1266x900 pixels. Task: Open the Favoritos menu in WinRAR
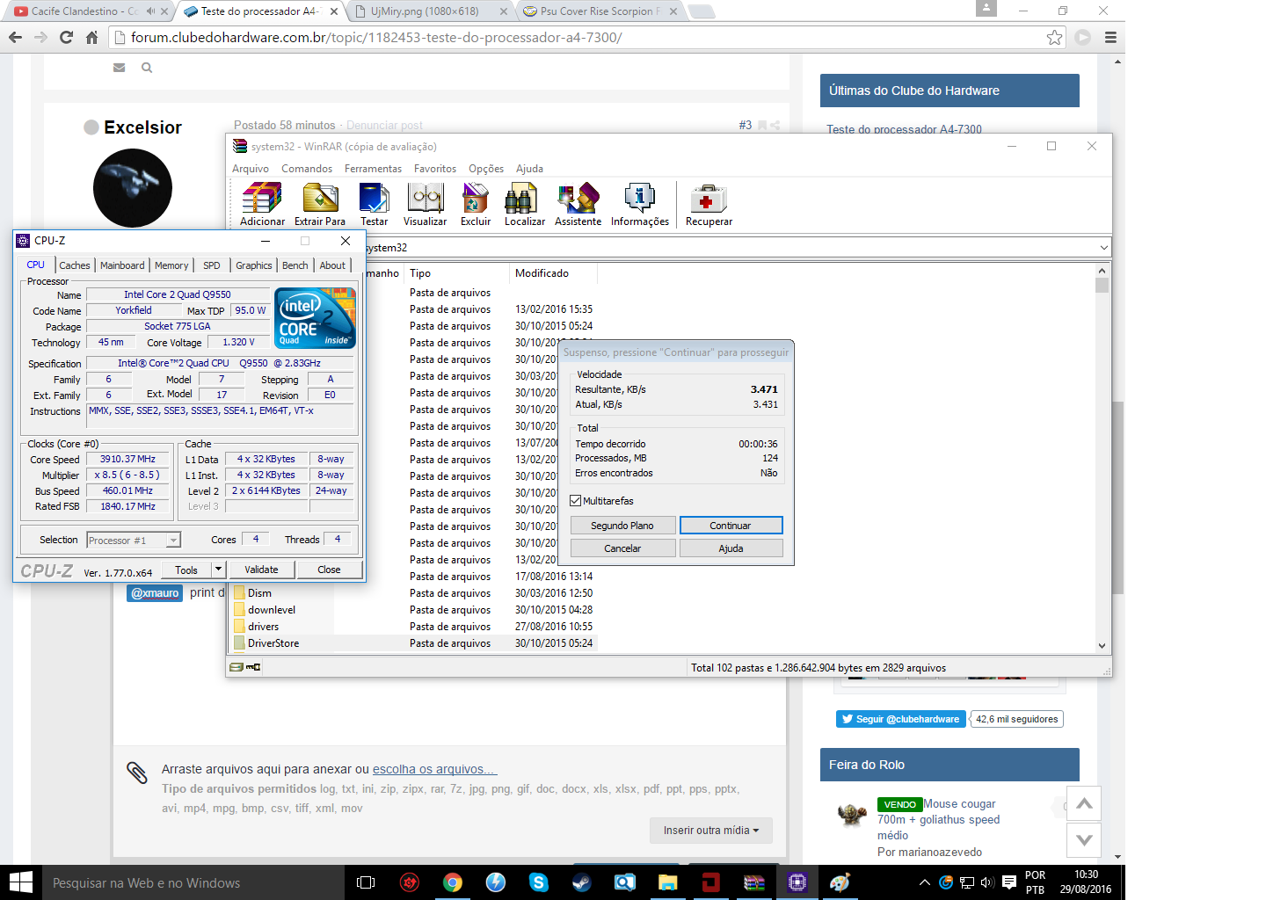click(x=435, y=169)
